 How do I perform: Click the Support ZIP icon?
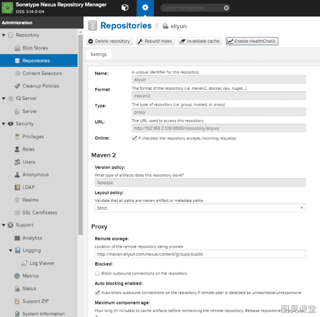tap(17, 301)
